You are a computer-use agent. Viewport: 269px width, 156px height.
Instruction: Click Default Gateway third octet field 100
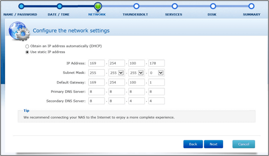point(136,82)
